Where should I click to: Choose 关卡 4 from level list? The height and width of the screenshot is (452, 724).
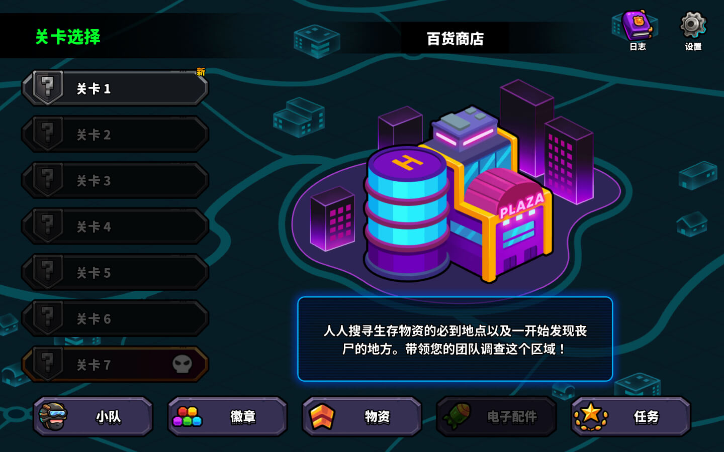(115, 227)
